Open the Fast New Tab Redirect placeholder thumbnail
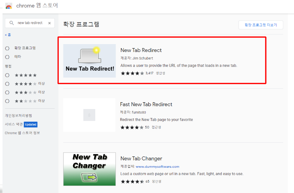This screenshot has width=294, height=193. [x=89, y=115]
